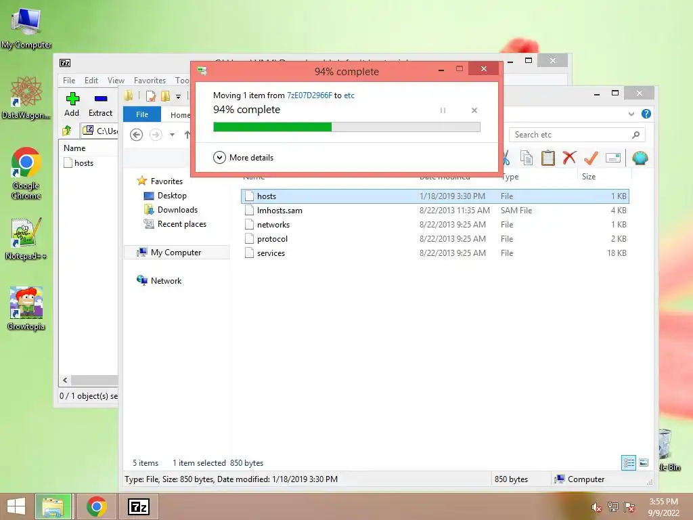Click File Explorer in the taskbar

point(53,506)
